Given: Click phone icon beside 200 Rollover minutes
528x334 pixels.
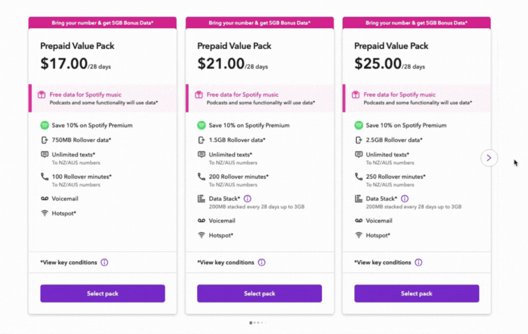Looking at the screenshot, I should [202, 177].
